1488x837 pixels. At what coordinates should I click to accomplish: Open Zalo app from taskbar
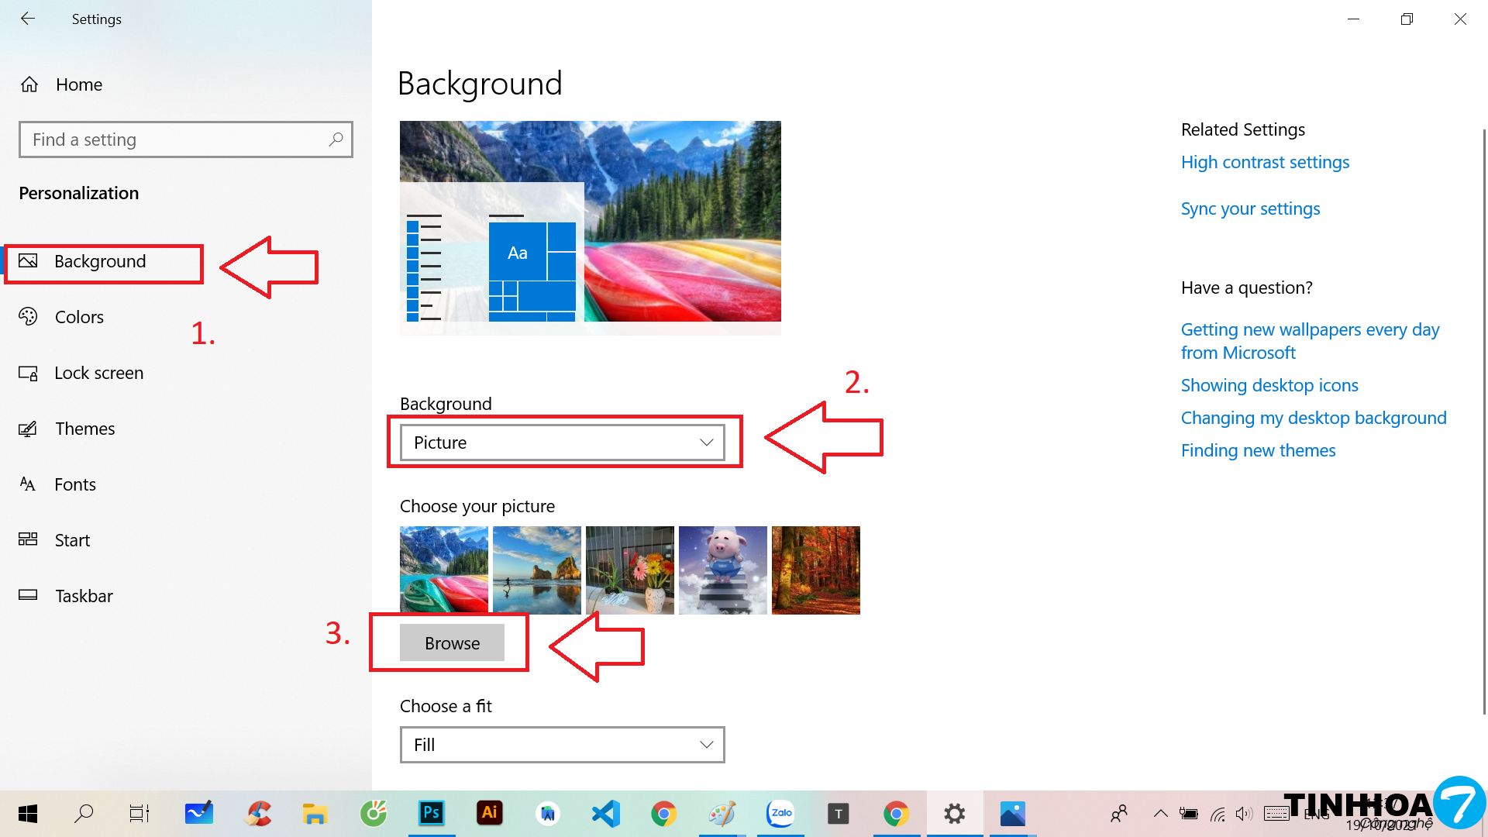tap(780, 813)
